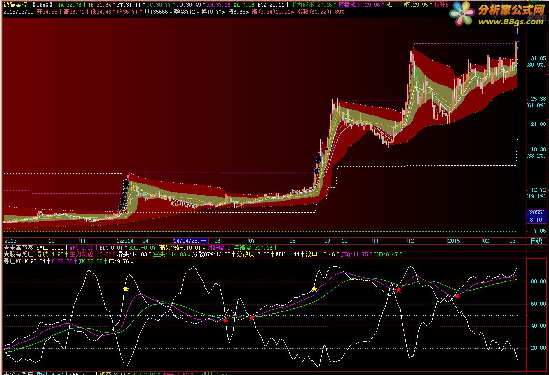Click the 年涨幅:317.16 value
This screenshot has width=549, height=375.
(253, 248)
